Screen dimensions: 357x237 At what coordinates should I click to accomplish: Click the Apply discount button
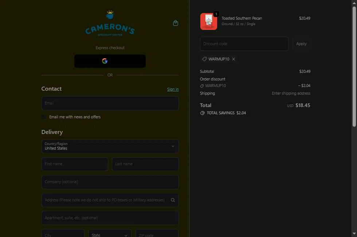301,44
